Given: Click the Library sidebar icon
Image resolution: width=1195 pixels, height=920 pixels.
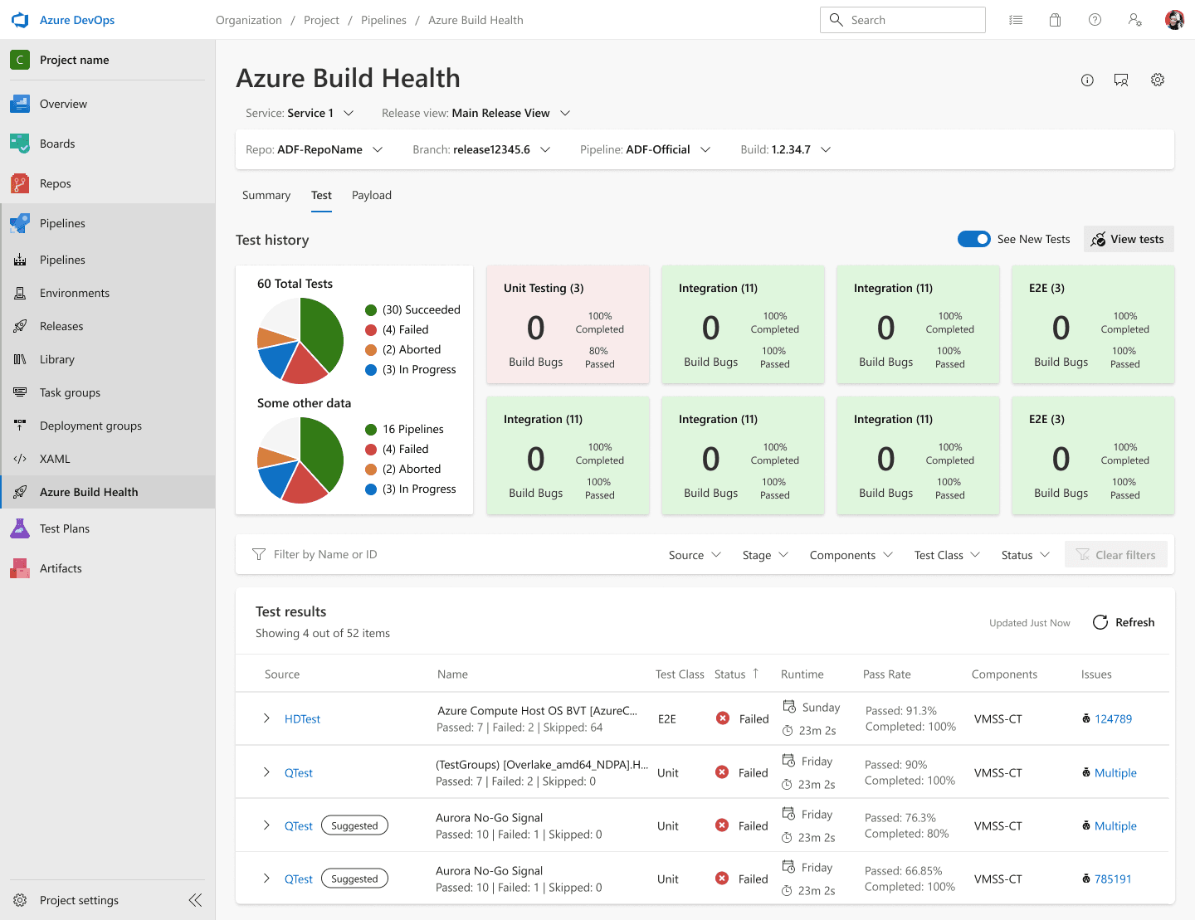Looking at the screenshot, I should [x=20, y=359].
